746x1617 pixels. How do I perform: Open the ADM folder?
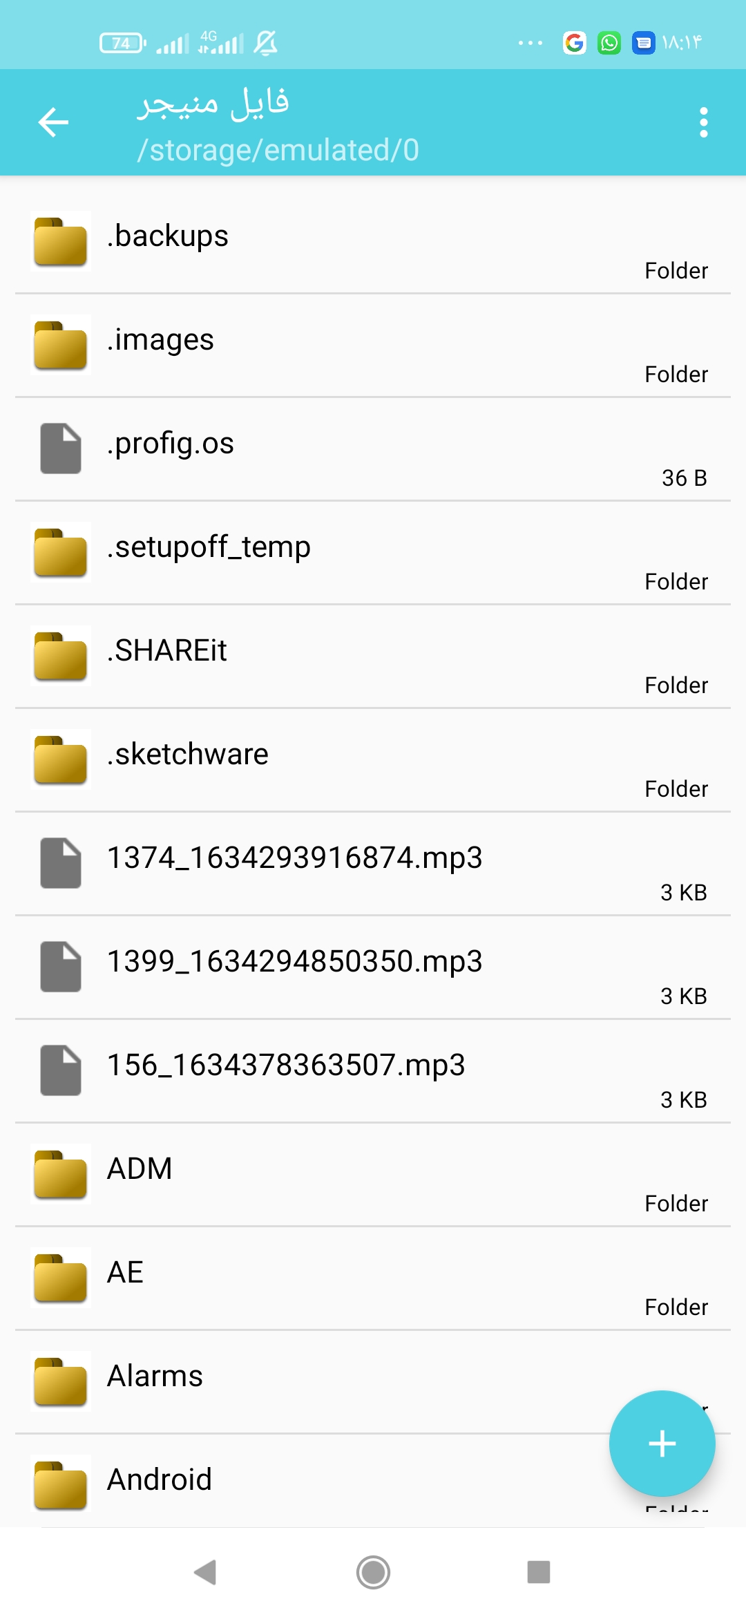(x=373, y=1175)
